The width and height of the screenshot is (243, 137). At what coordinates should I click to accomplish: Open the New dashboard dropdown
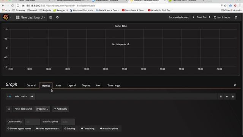pyautogui.click(x=30, y=18)
